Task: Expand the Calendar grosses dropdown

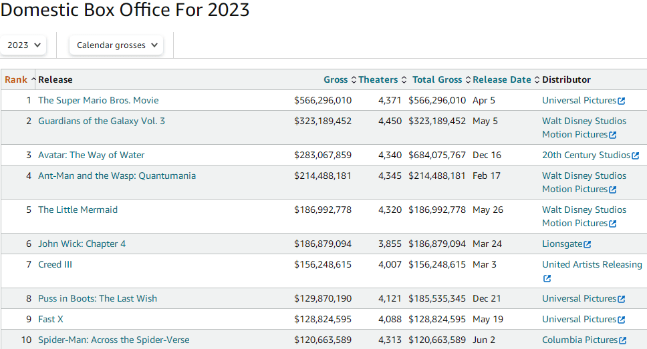Action: (118, 45)
